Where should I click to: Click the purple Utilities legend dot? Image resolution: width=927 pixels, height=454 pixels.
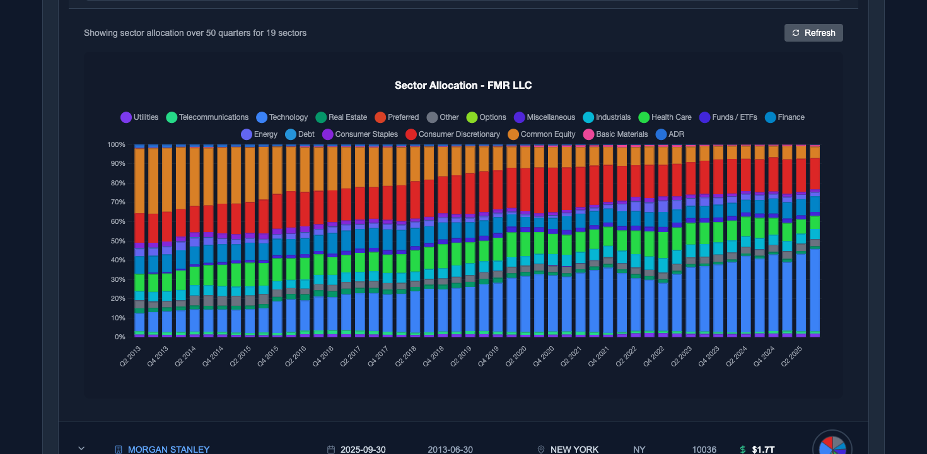(x=125, y=117)
